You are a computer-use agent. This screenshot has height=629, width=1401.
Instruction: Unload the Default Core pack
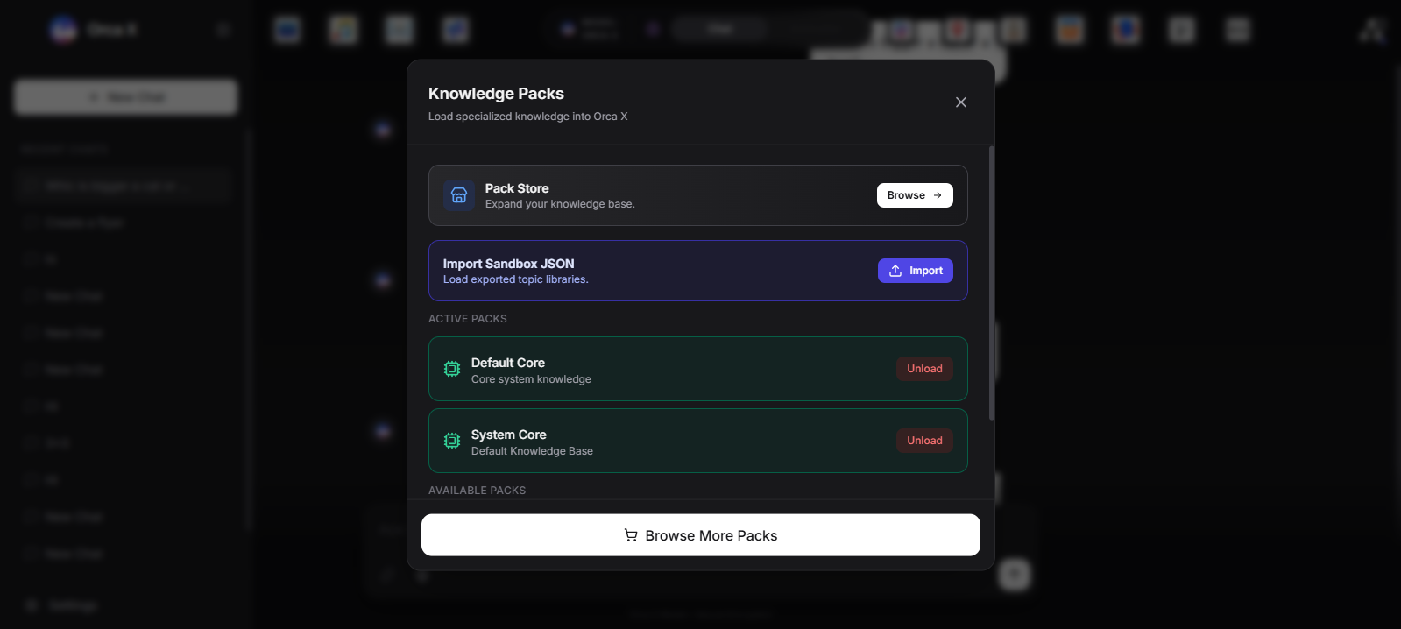(924, 369)
